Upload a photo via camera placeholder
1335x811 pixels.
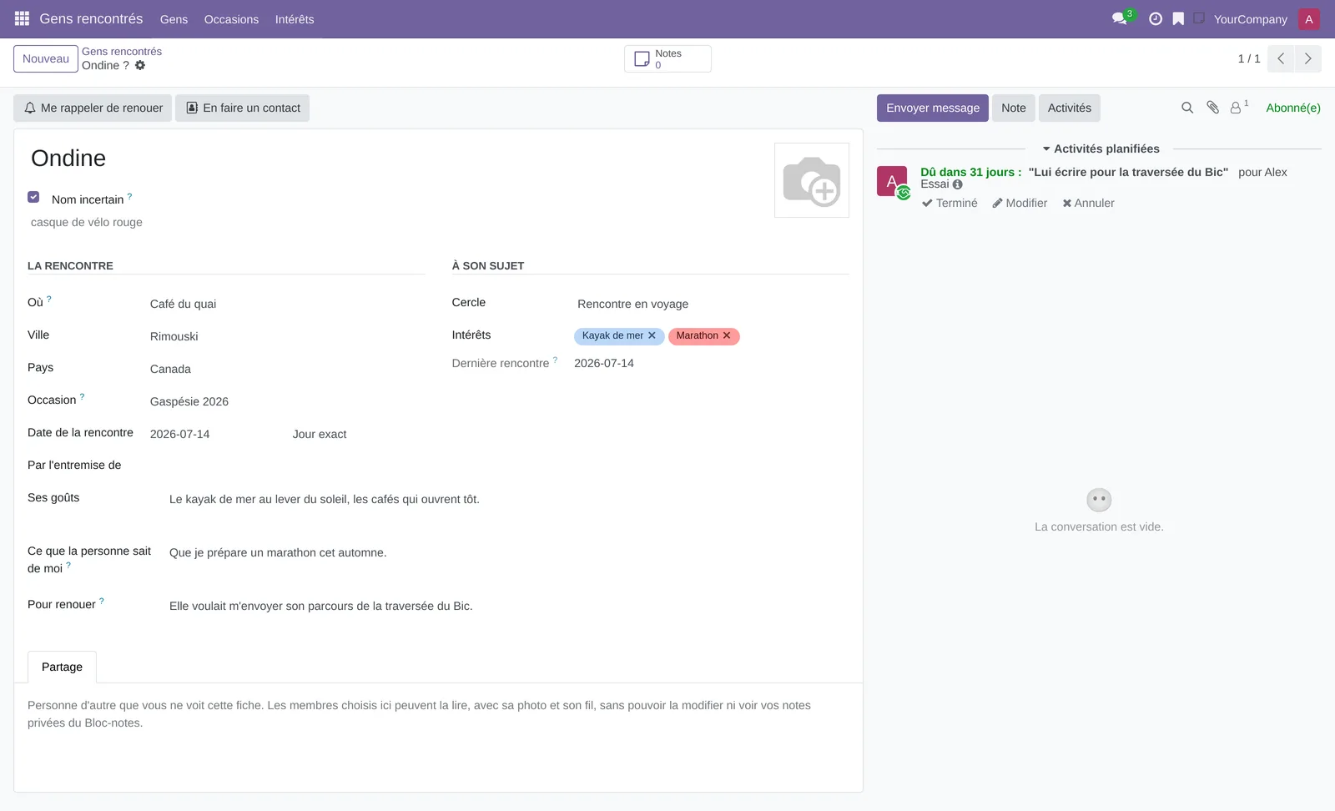point(812,180)
